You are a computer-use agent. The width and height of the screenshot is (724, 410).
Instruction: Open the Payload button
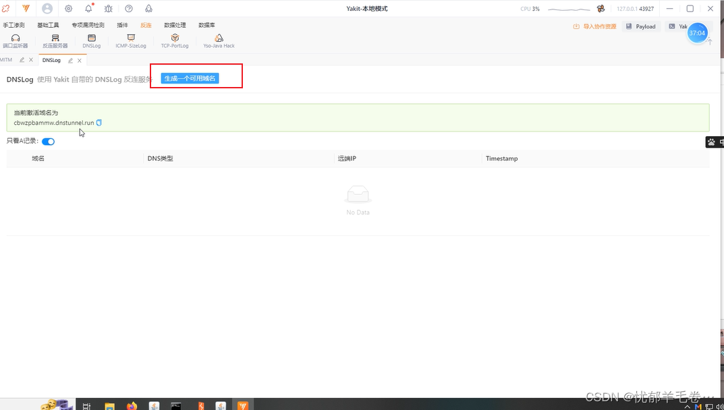(x=641, y=26)
